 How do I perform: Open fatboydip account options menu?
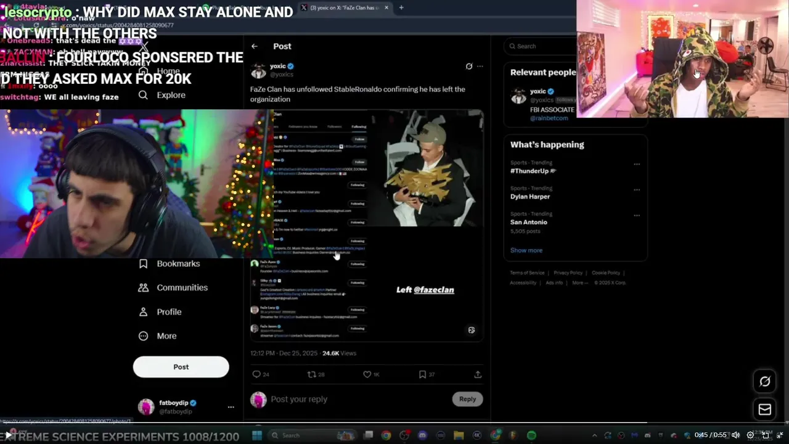pyautogui.click(x=231, y=407)
